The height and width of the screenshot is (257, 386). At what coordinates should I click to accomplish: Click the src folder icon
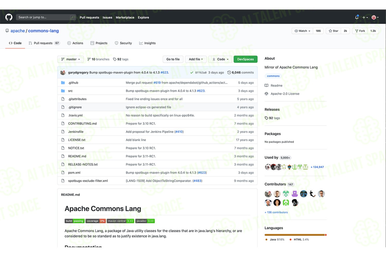[63, 91]
